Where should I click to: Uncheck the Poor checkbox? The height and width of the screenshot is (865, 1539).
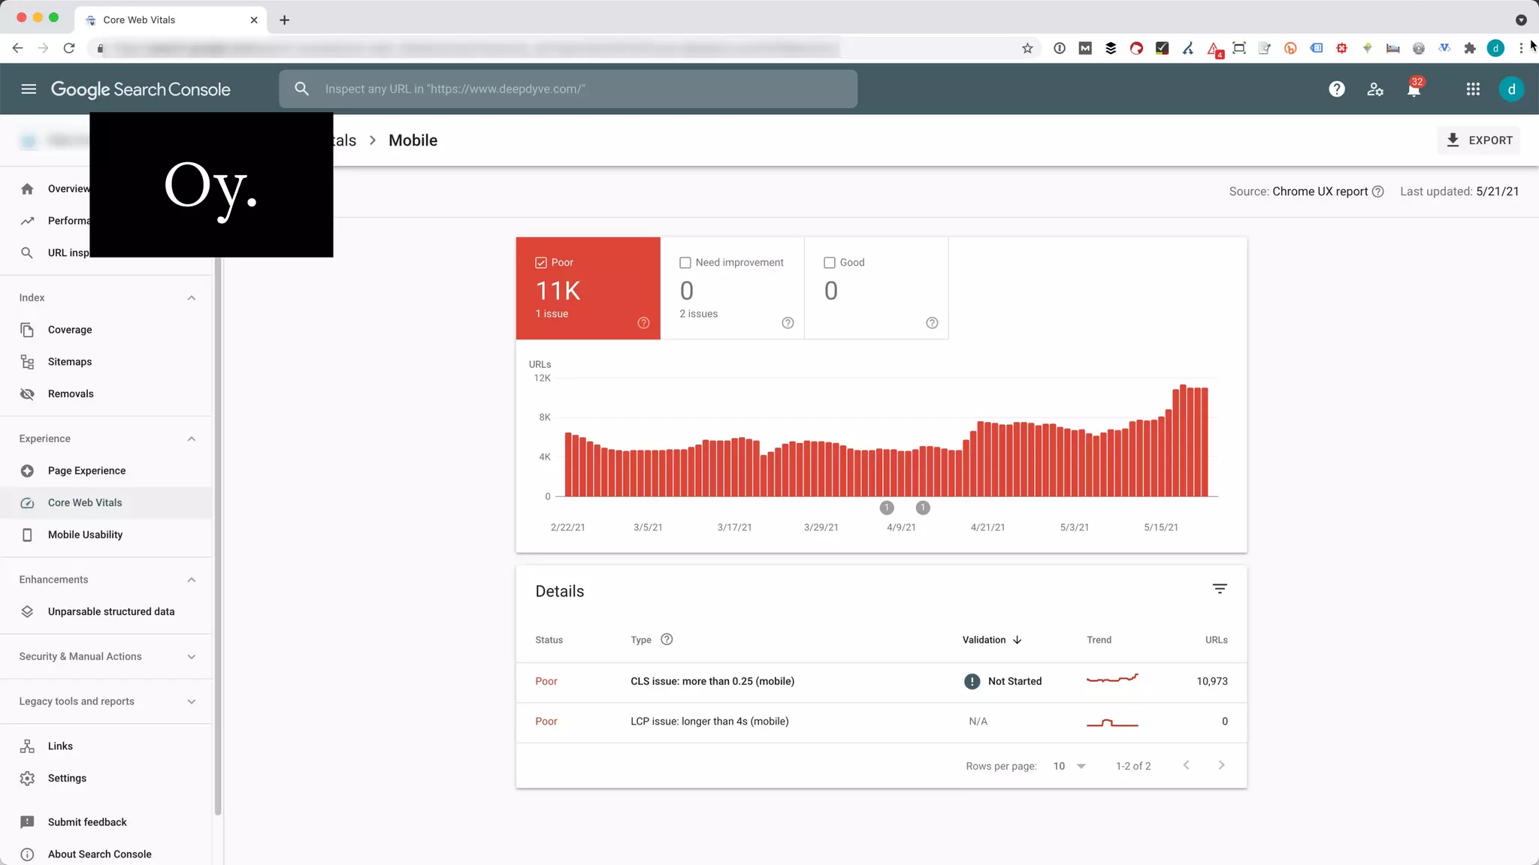tap(541, 263)
